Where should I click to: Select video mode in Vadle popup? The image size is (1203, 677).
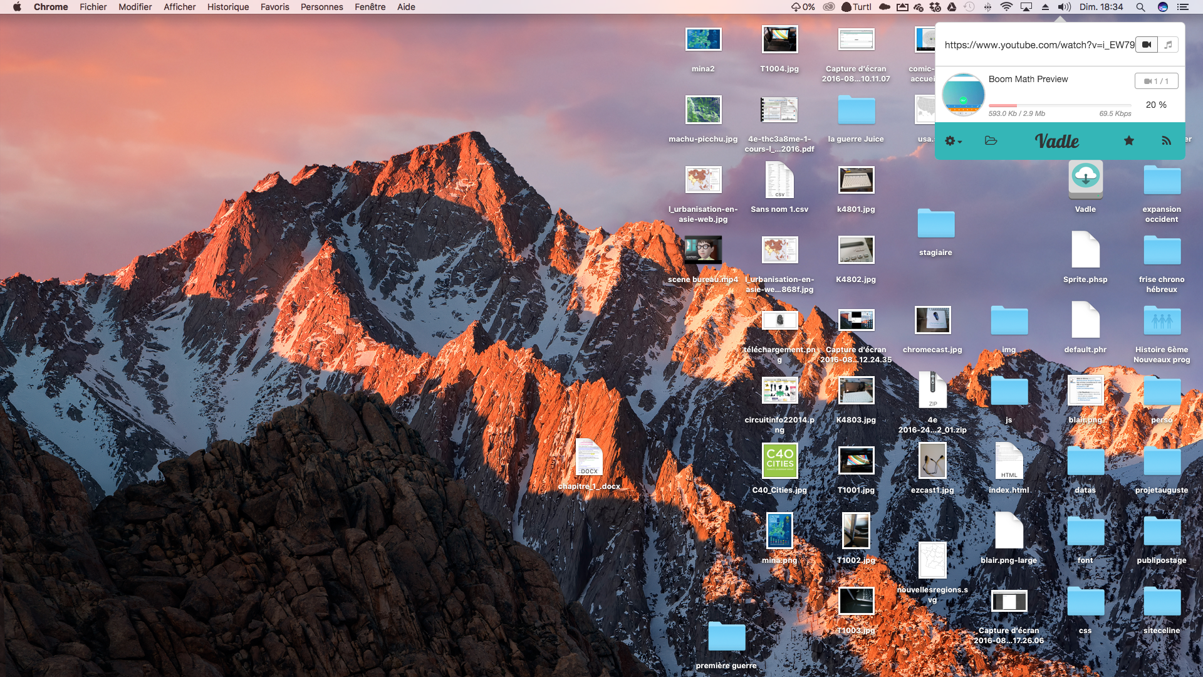tap(1147, 45)
